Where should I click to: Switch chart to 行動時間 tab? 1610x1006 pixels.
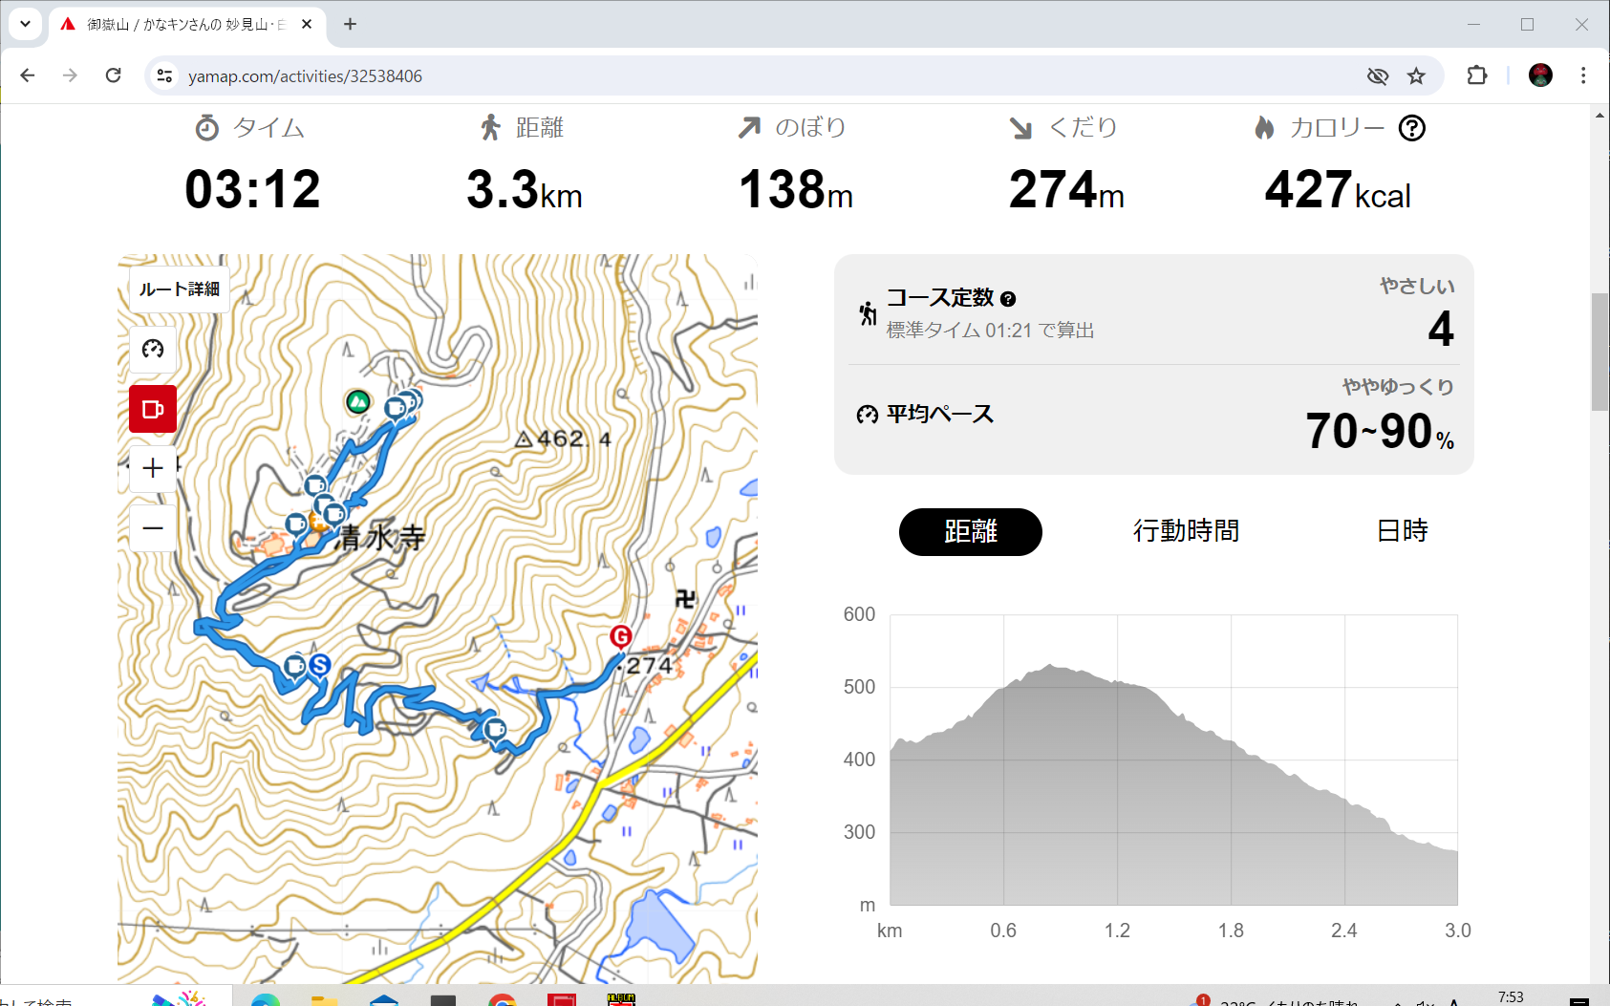tap(1186, 531)
